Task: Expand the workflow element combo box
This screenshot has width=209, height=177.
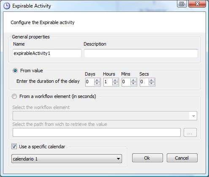Action: click(105, 116)
